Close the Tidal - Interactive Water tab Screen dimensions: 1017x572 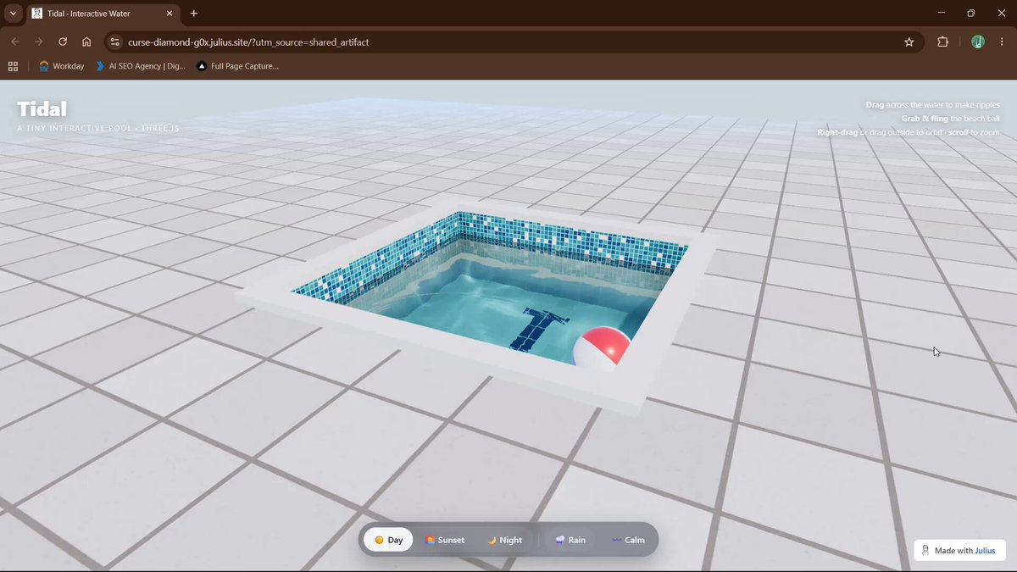[x=169, y=14]
